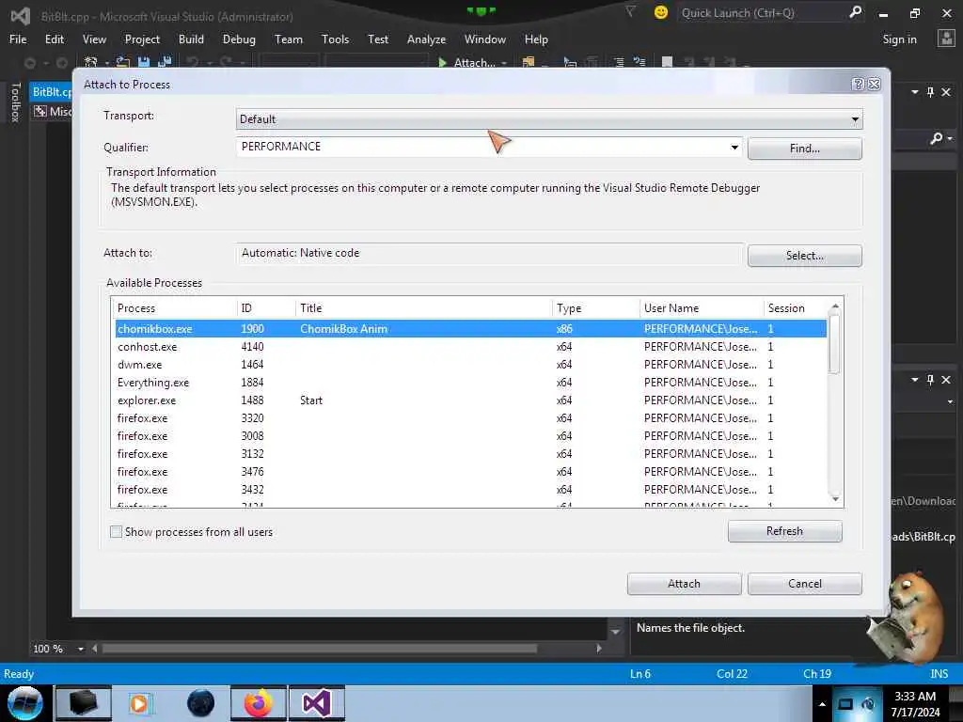The image size is (963, 722).
Task: Open lower right panel window options arrow
Action: click(914, 380)
